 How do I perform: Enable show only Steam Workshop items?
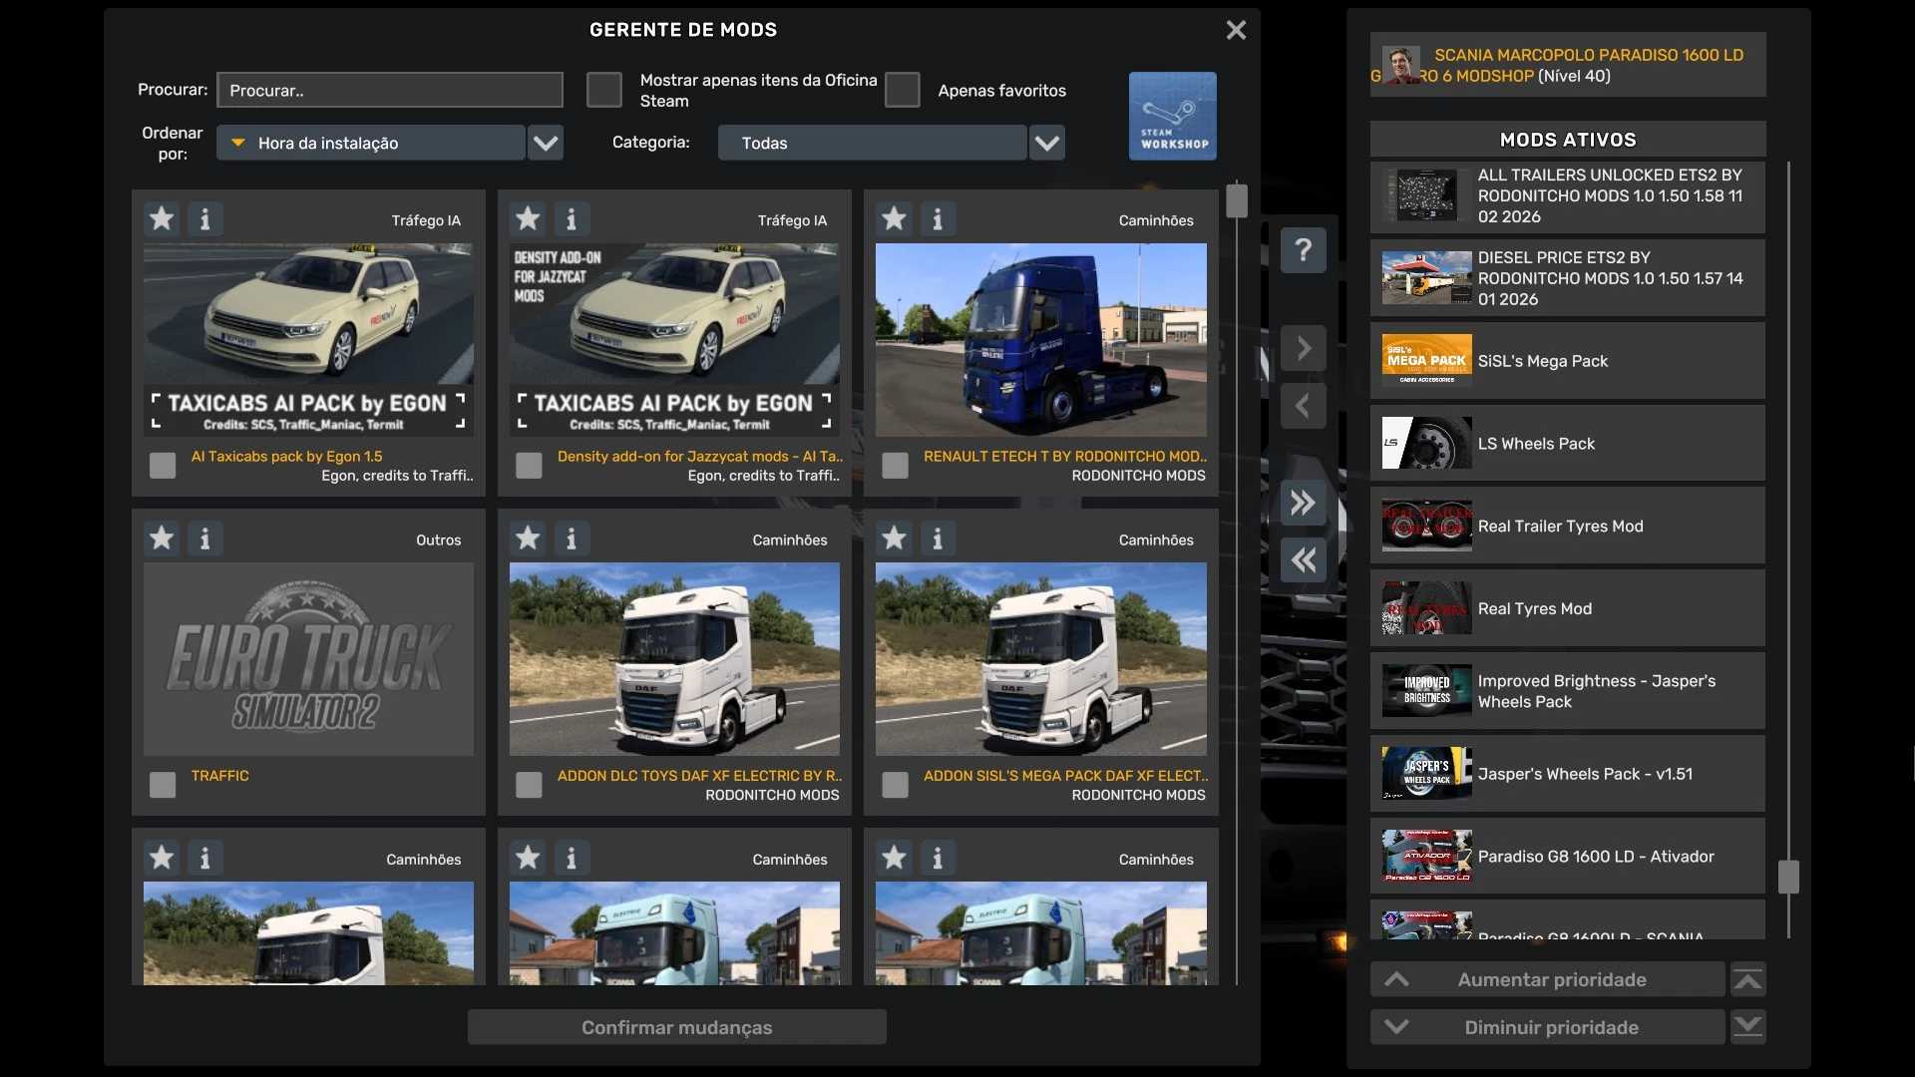[x=603, y=90]
